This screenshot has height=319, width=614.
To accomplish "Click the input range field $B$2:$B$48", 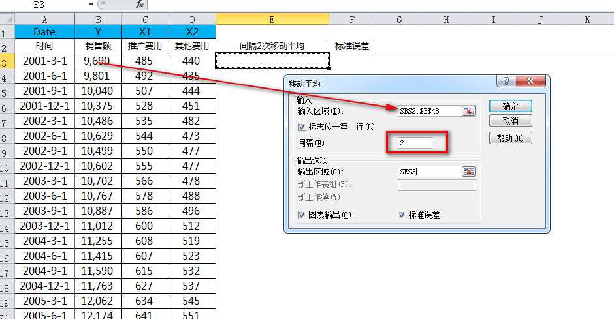I will point(430,111).
